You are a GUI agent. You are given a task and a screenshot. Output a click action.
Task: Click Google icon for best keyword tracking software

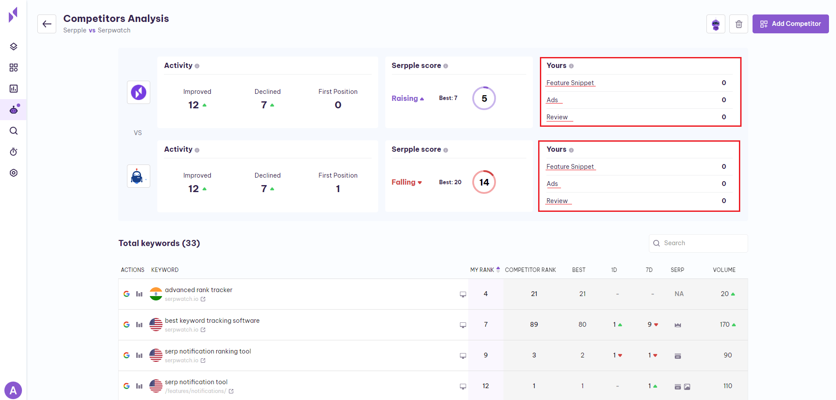[127, 325]
